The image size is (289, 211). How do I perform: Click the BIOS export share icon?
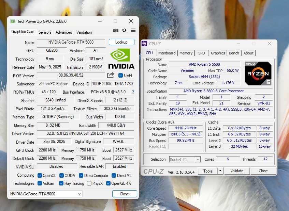point(111,75)
